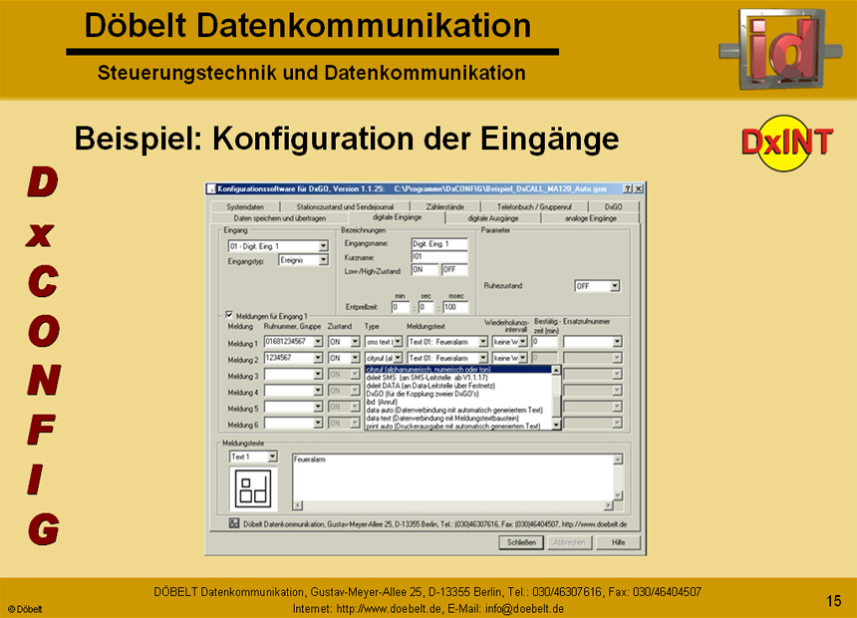857x618 pixels.
Task: Open Meldung 1 Wiederholungsintervall dropdown
Action: pyautogui.click(x=523, y=342)
